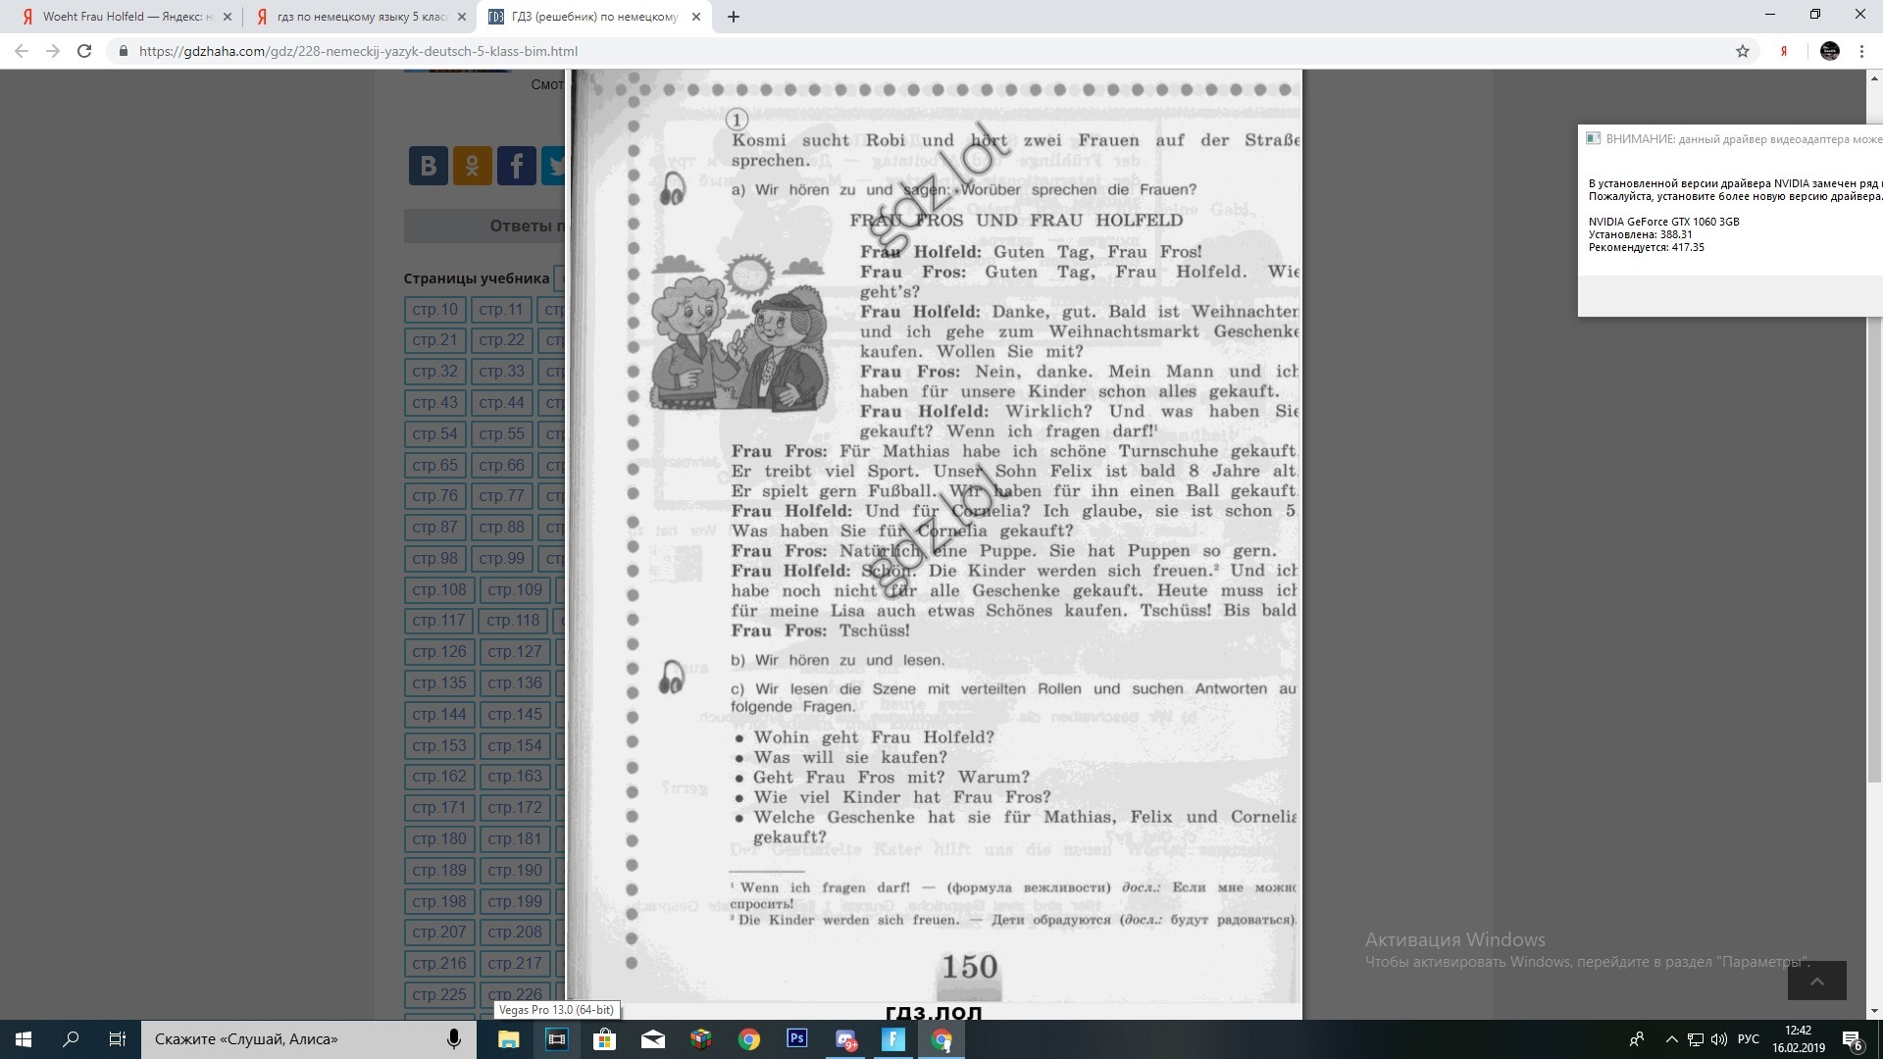Screen dimensions: 1883x1059
Task: Open Vegas Pro from taskbar
Action: (556, 1038)
